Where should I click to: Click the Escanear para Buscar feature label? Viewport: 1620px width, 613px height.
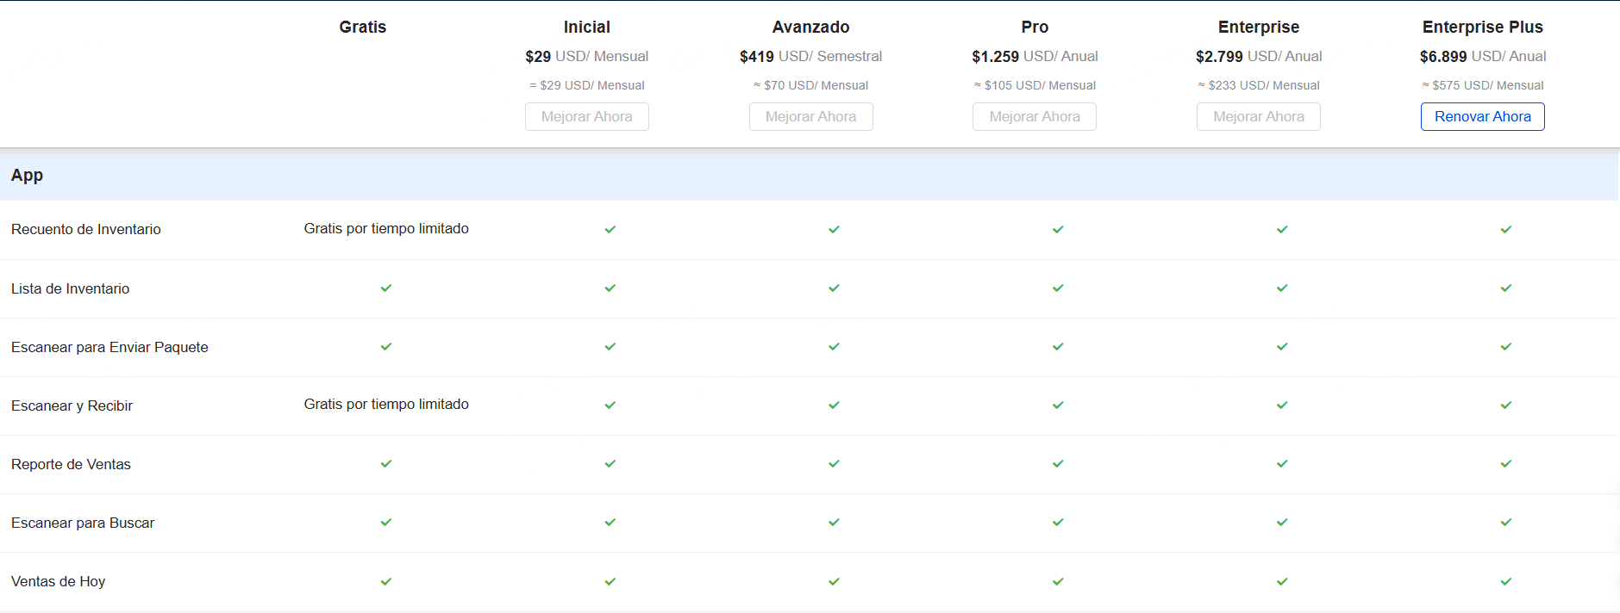click(83, 523)
